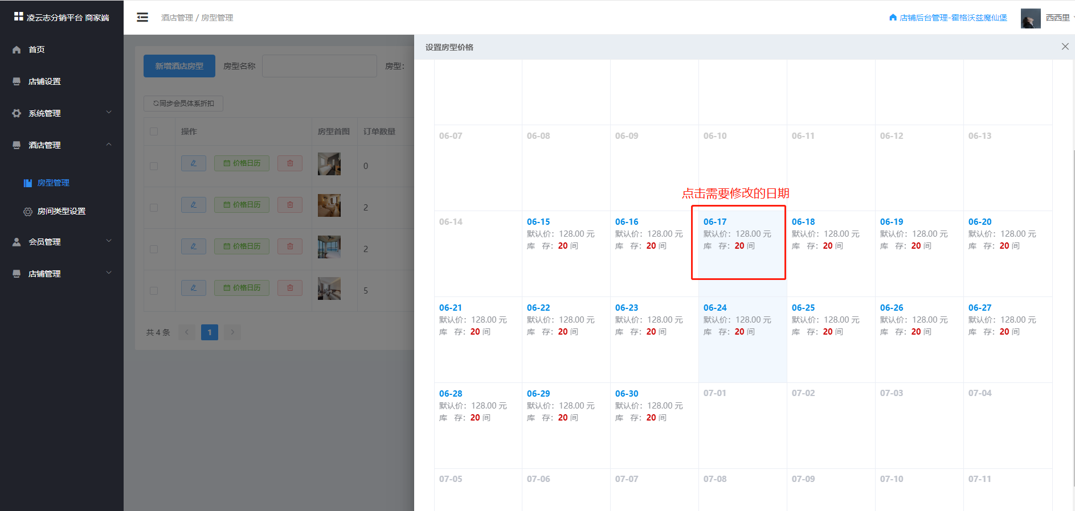Open 价格日历 for the second 2-order row
The image size is (1075, 511).
tap(242, 246)
